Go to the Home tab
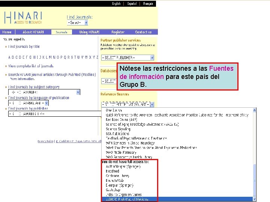Viewport: 270px width, 202px height. point(7,32)
